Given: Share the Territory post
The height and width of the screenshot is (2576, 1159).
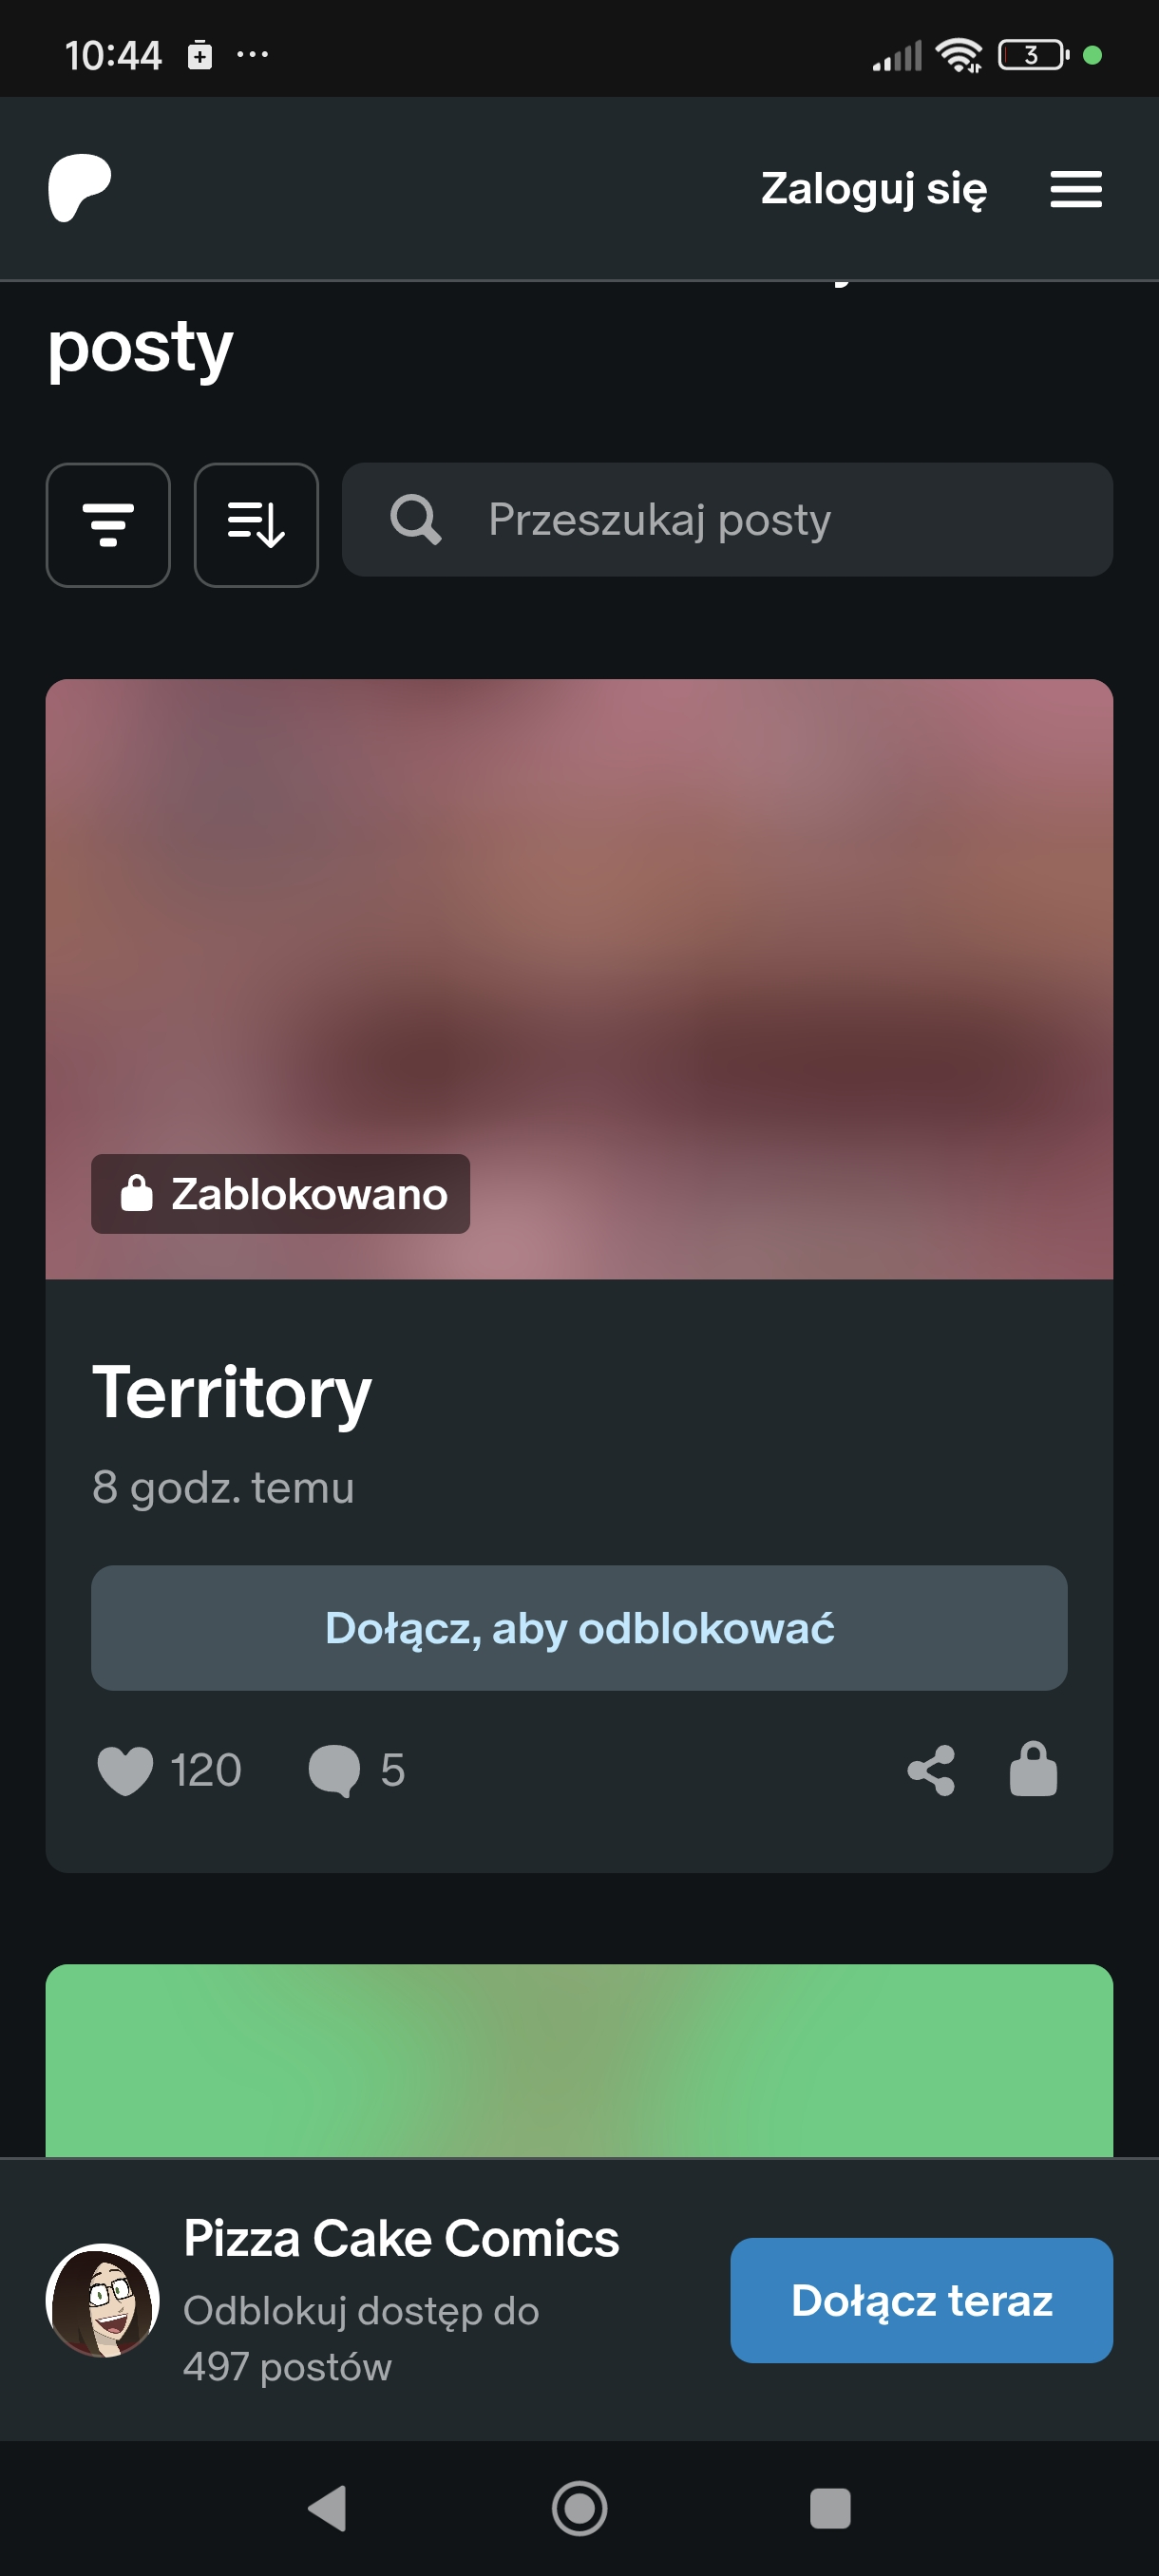Looking at the screenshot, I should pyautogui.click(x=931, y=1771).
